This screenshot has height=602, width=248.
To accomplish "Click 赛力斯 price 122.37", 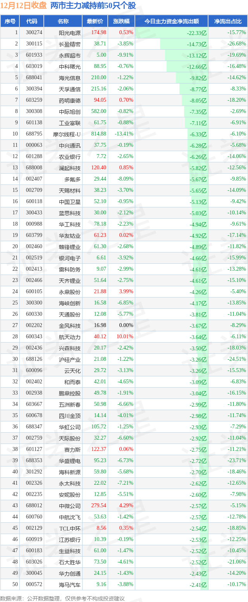I will (x=98, y=449).
